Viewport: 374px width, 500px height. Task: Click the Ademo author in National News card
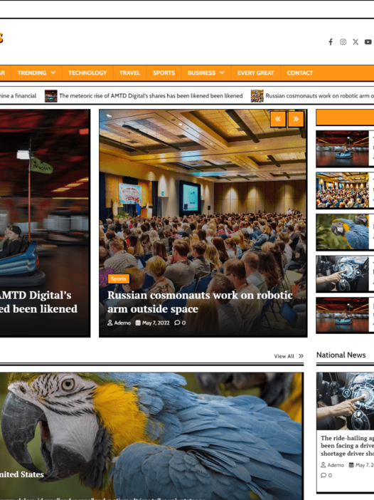pyautogui.click(x=336, y=465)
